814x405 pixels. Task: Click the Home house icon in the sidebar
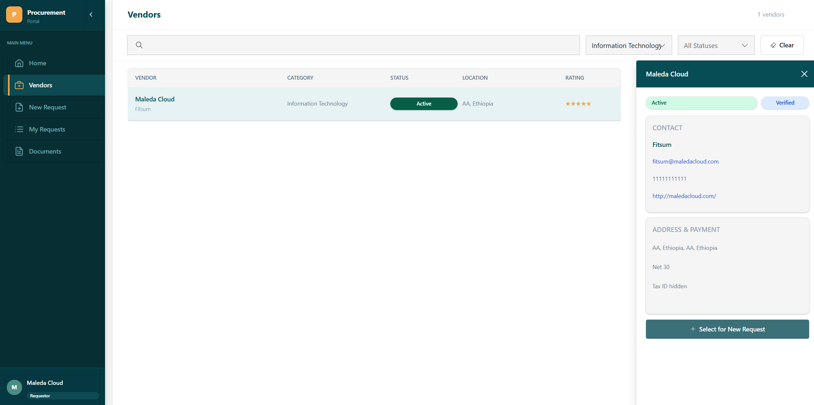click(x=19, y=63)
